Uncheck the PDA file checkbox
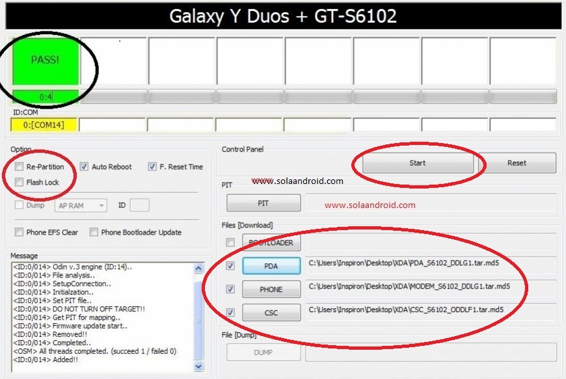This screenshot has height=379, width=566. point(230,266)
